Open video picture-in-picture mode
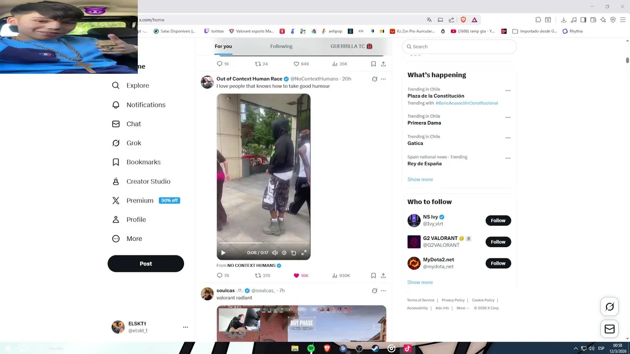The image size is (630, 354). click(x=293, y=253)
